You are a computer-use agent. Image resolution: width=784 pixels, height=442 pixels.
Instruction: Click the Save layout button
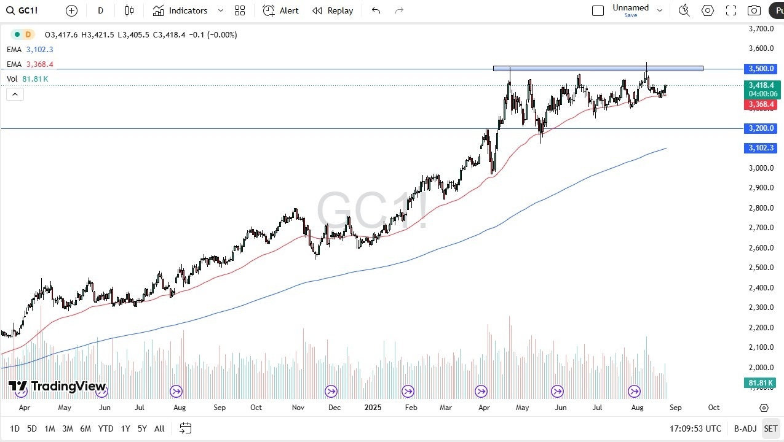(x=631, y=15)
